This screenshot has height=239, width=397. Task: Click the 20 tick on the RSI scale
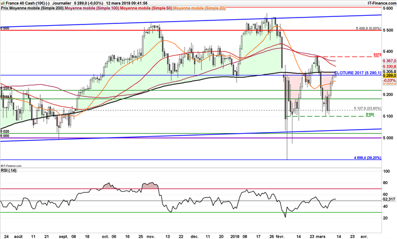[385, 218]
